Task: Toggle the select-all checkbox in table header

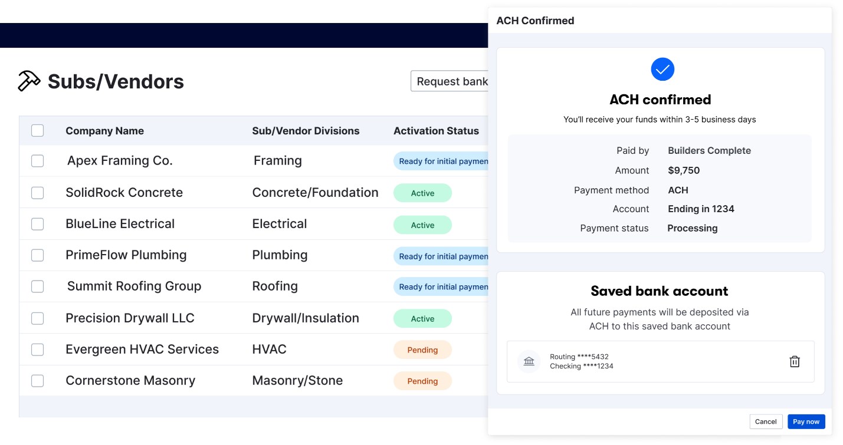Action: click(x=37, y=131)
